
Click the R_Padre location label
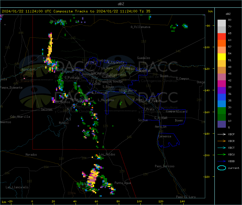(x=154, y=101)
